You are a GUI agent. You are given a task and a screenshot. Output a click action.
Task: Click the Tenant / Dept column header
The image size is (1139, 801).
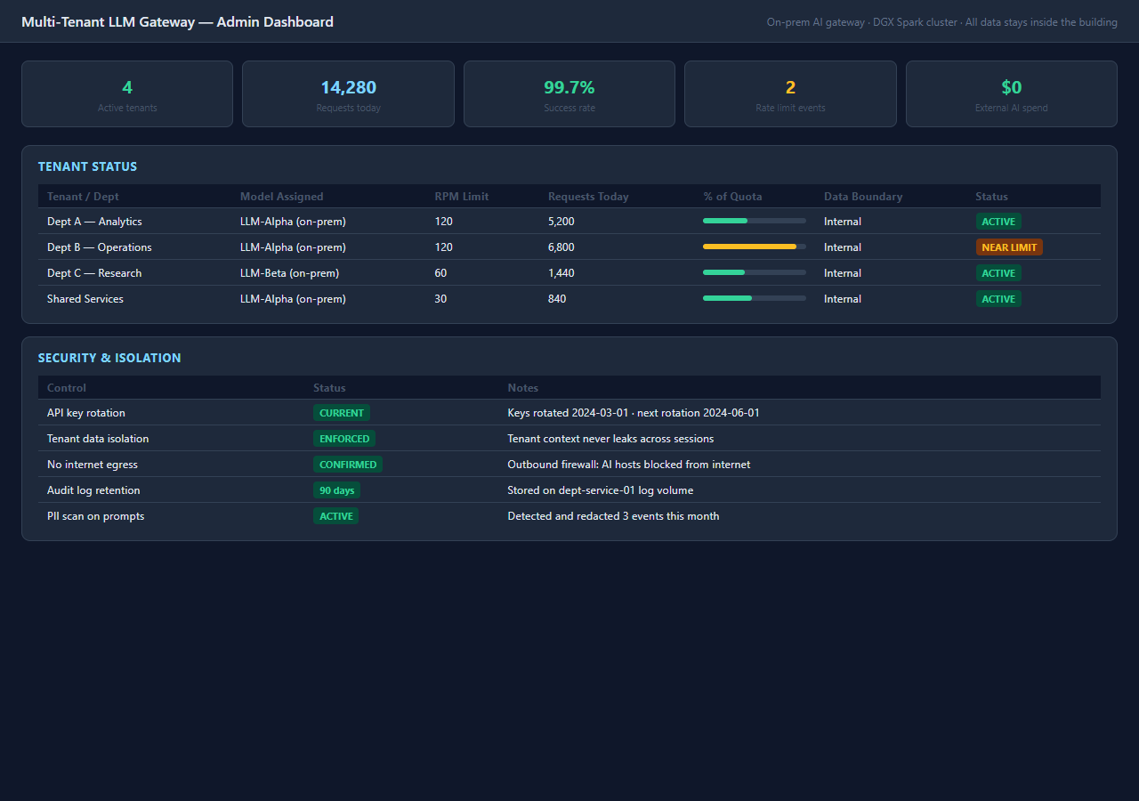(x=83, y=197)
